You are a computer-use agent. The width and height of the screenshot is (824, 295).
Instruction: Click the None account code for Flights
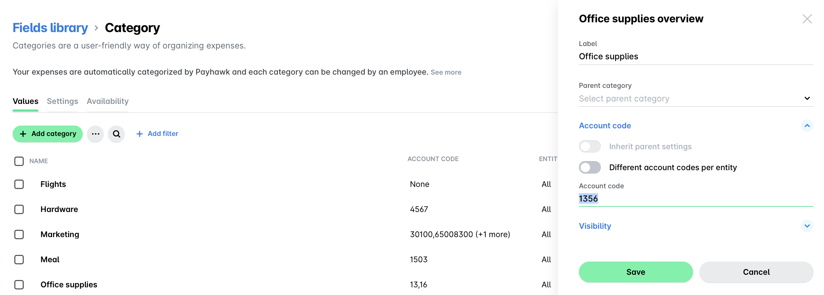tap(420, 184)
